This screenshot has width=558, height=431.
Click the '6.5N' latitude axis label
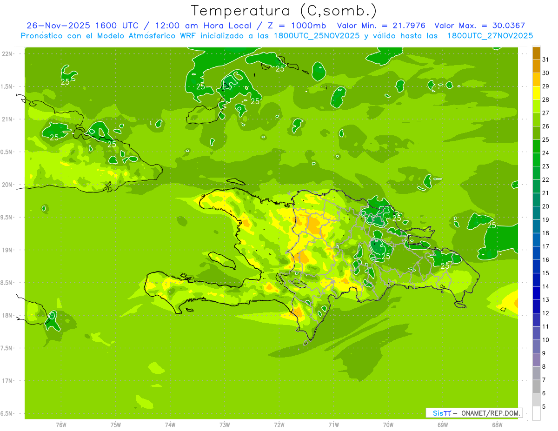[x=6, y=414]
